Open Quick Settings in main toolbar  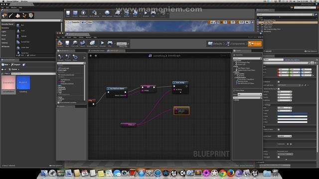(94, 14)
